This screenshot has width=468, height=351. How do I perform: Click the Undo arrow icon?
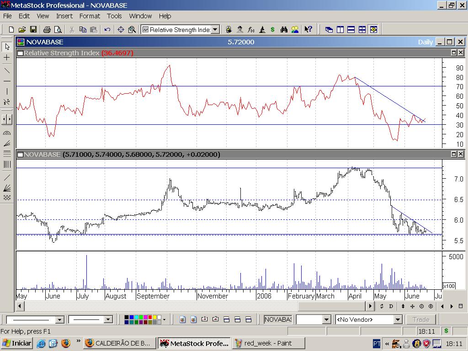(107, 30)
